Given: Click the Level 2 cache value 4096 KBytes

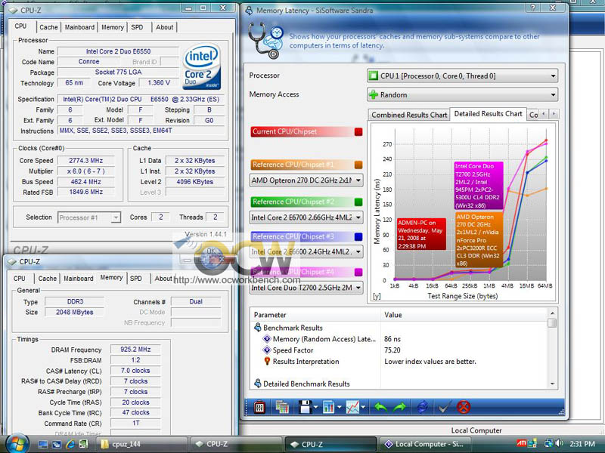Looking at the screenshot, I should [195, 182].
